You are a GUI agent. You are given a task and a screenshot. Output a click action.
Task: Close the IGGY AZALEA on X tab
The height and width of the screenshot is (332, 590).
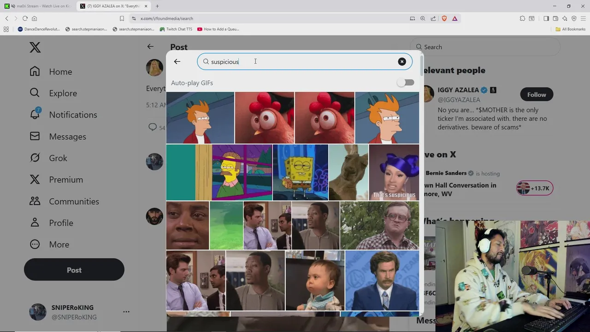point(146,6)
